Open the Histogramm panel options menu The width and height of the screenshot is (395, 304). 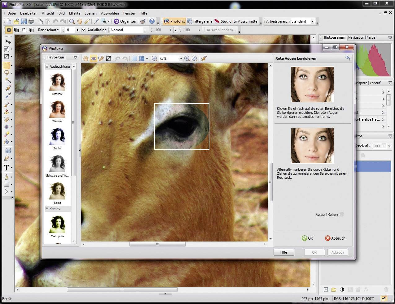click(x=390, y=37)
